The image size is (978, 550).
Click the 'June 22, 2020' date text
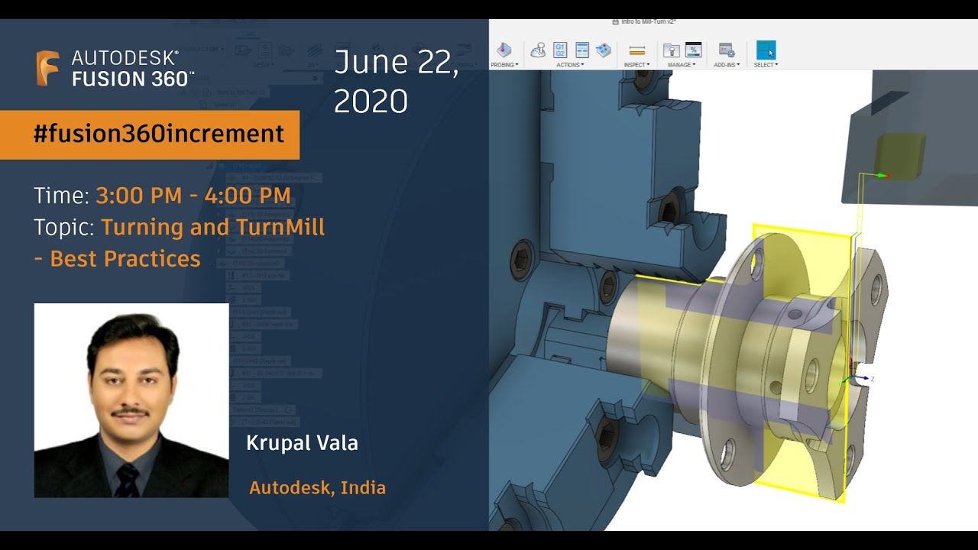pos(396,82)
